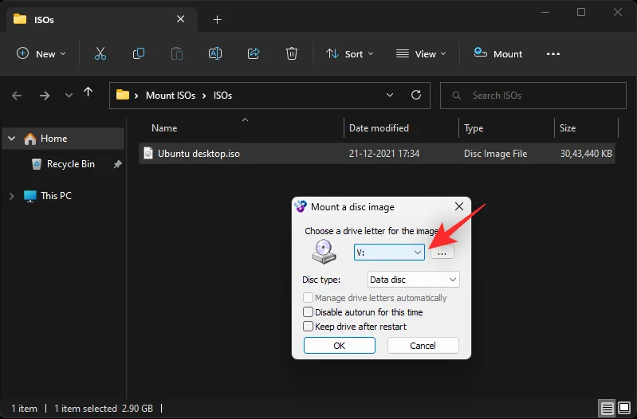Go forward with the right arrow

tap(45, 96)
